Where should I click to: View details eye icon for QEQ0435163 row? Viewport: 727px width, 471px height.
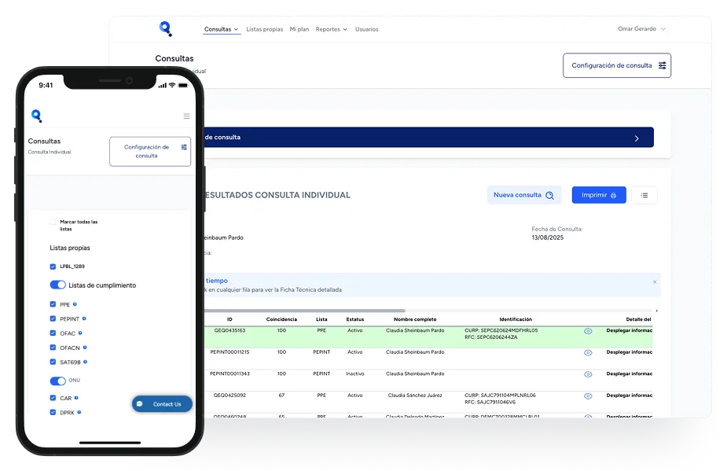coord(588,331)
